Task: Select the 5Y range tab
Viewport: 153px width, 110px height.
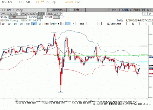Action: (x=40, y=24)
